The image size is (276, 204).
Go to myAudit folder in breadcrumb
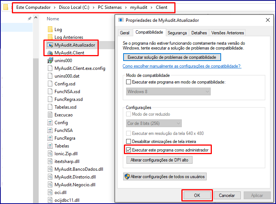click(x=139, y=7)
